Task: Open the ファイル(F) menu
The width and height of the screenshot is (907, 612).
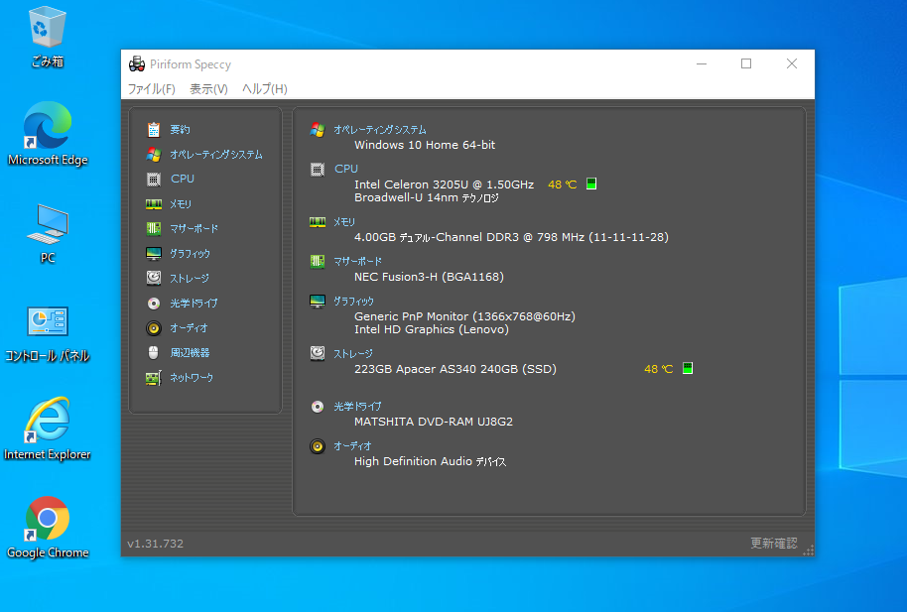Action: coord(151,89)
